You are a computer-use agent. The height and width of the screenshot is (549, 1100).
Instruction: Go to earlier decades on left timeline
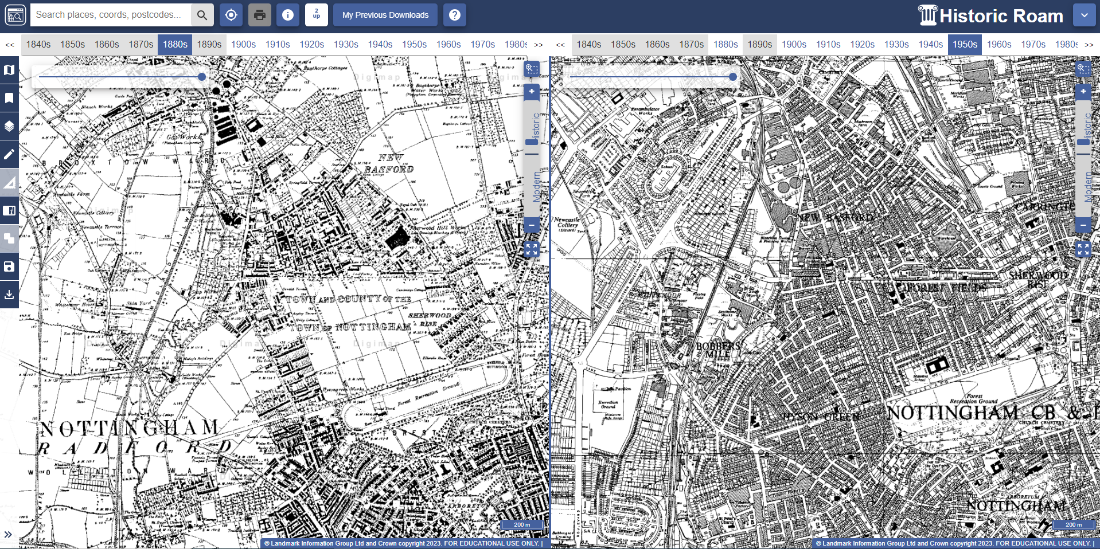point(10,44)
